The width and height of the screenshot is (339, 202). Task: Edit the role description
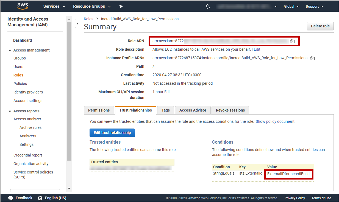point(257,50)
